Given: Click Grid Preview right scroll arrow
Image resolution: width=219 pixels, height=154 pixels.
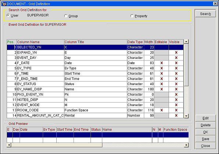Looking at the screenshot, I should [x=186, y=145].
